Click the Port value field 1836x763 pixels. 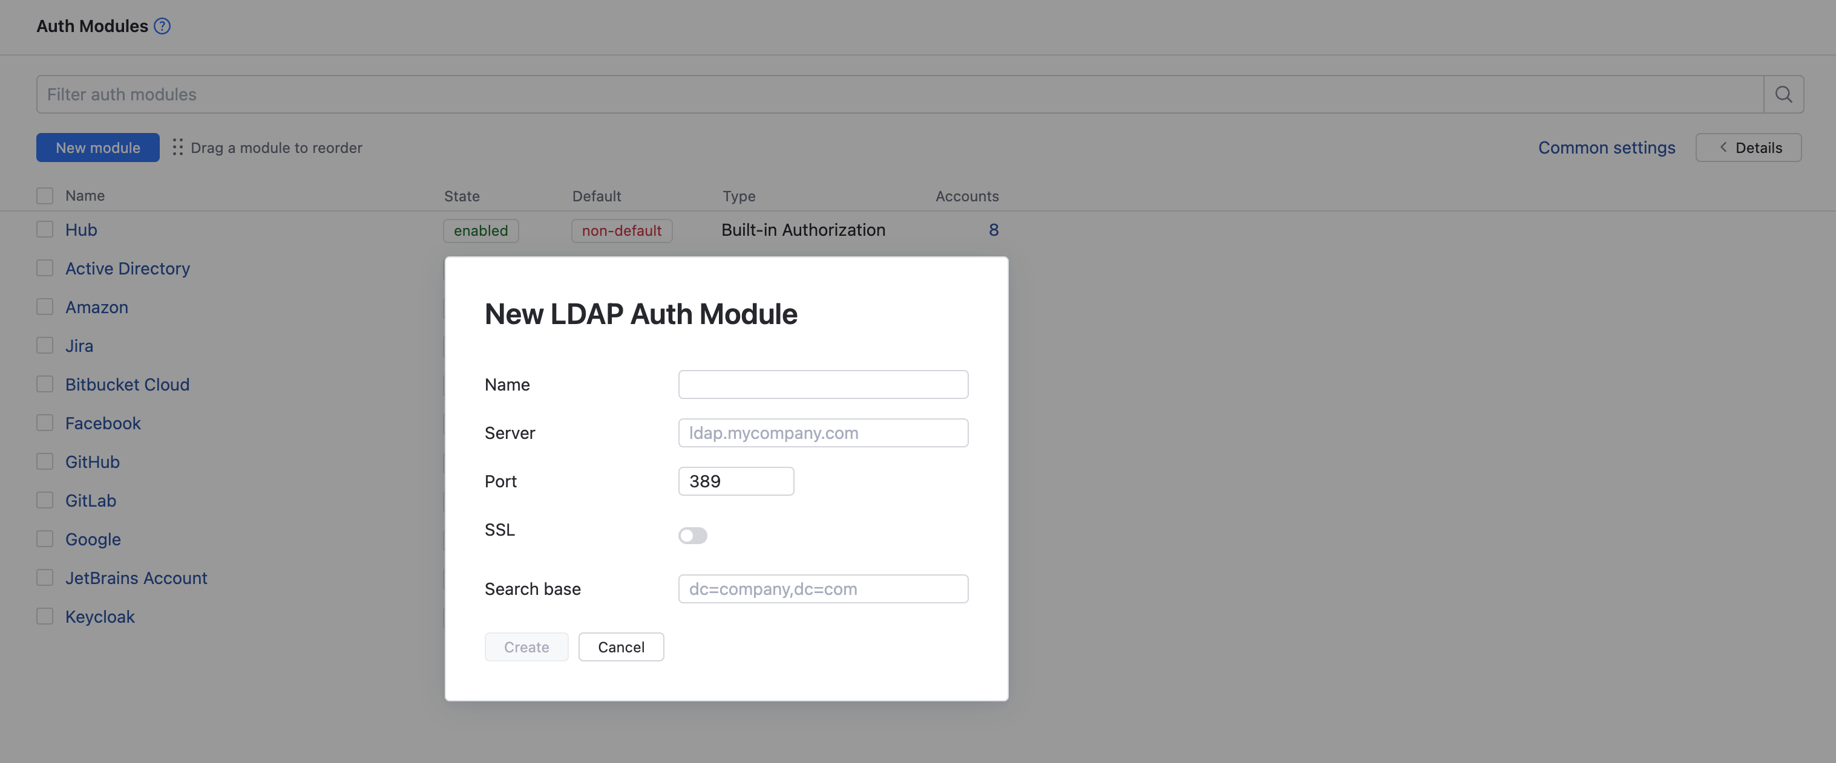pos(735,481)
